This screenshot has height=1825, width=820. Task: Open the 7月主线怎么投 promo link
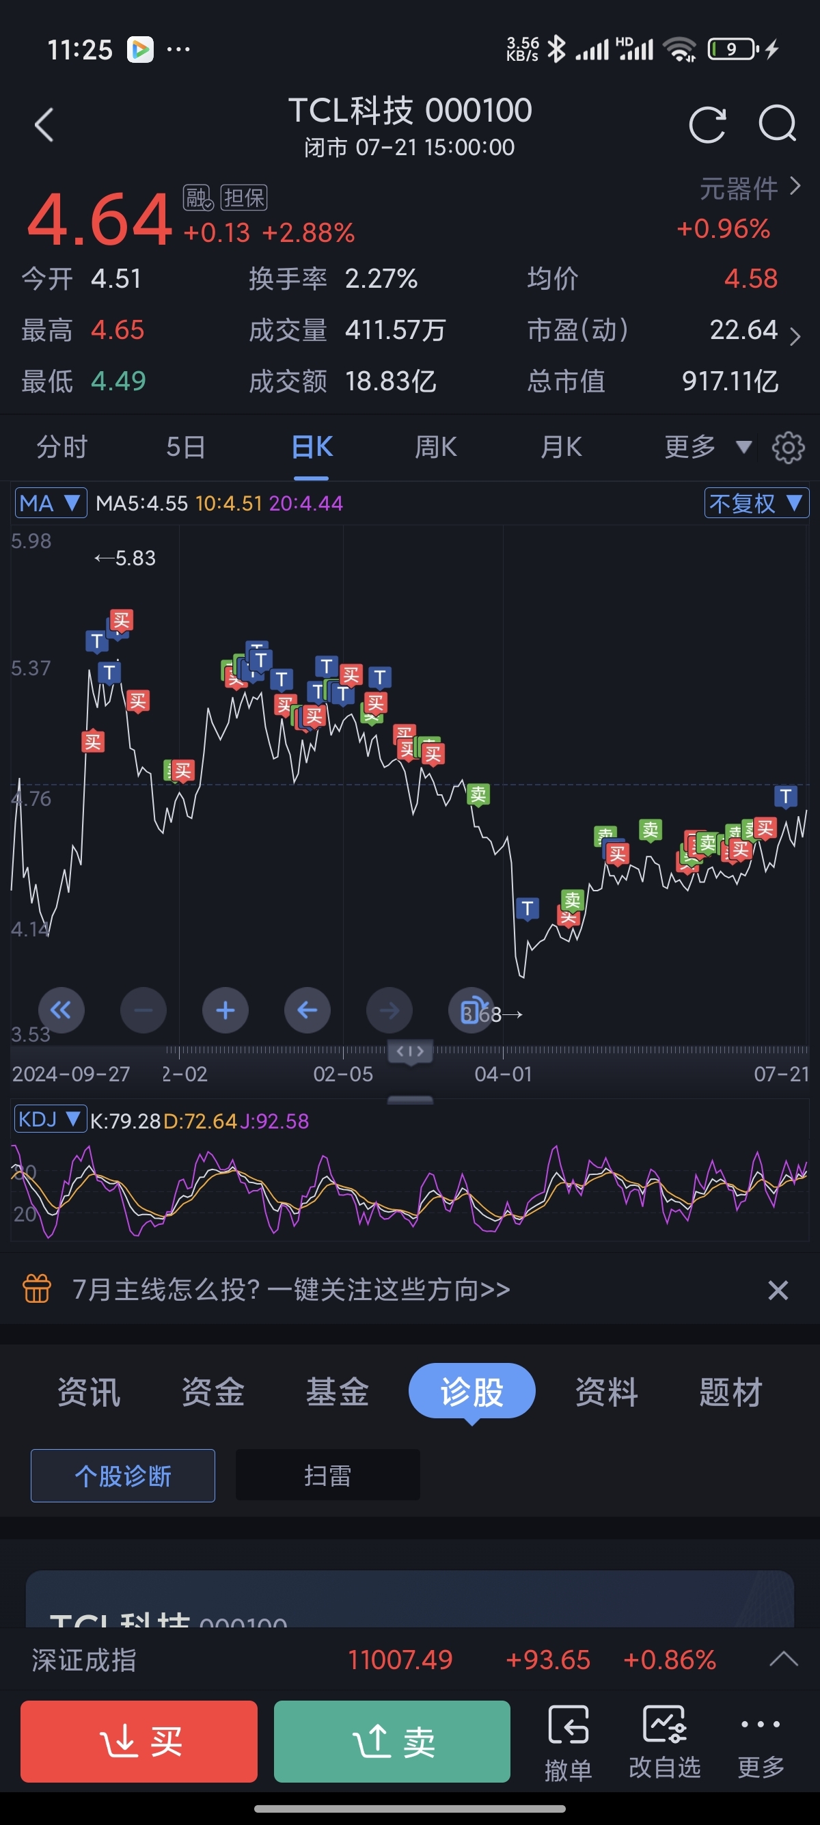(x=291, y=1289)
